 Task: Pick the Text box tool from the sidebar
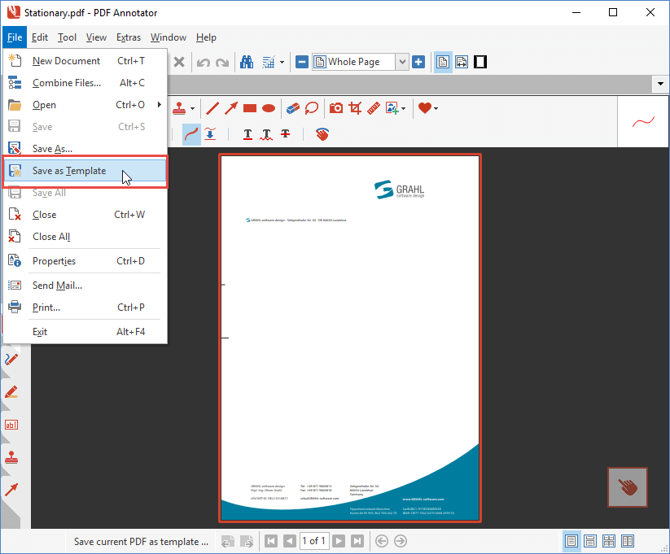coord(13,424)
